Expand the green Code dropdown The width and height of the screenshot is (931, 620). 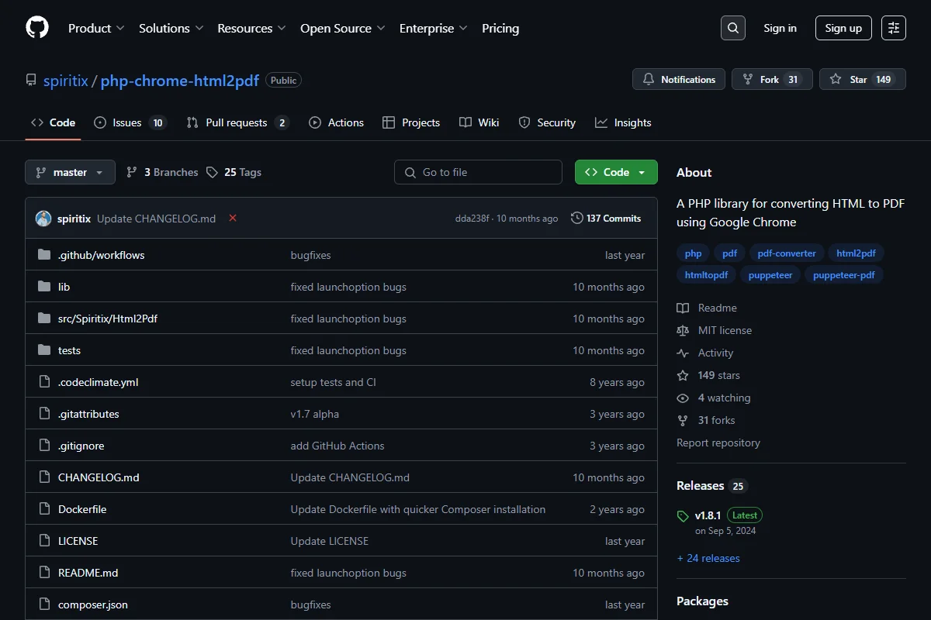(616, 172)
